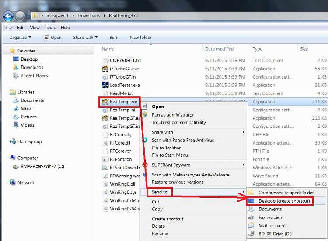Choose Pin to Taskbar
The height and width of the screenshot is (241, 328).
coord(166,148)
